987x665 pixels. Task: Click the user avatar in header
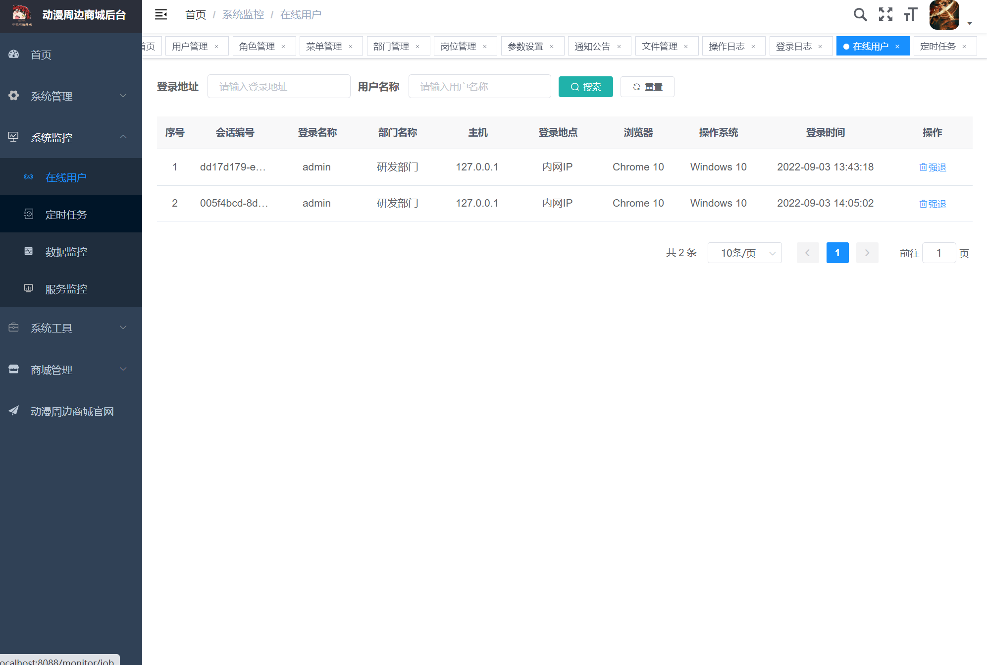pos(944,15)
